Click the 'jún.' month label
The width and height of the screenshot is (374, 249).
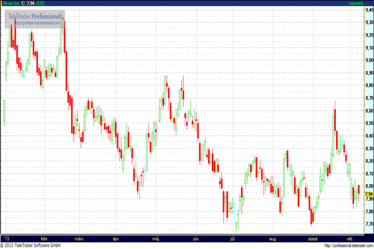[x=196, y=238]
